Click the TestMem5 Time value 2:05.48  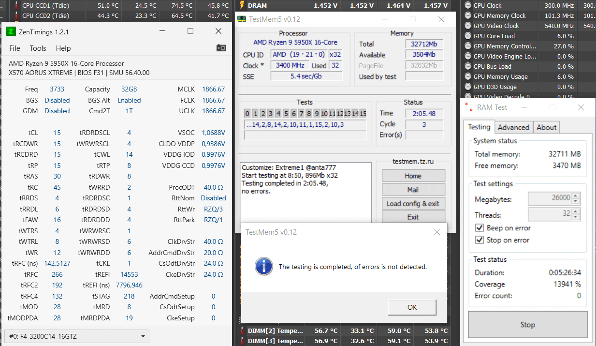[x=424, y=114]
